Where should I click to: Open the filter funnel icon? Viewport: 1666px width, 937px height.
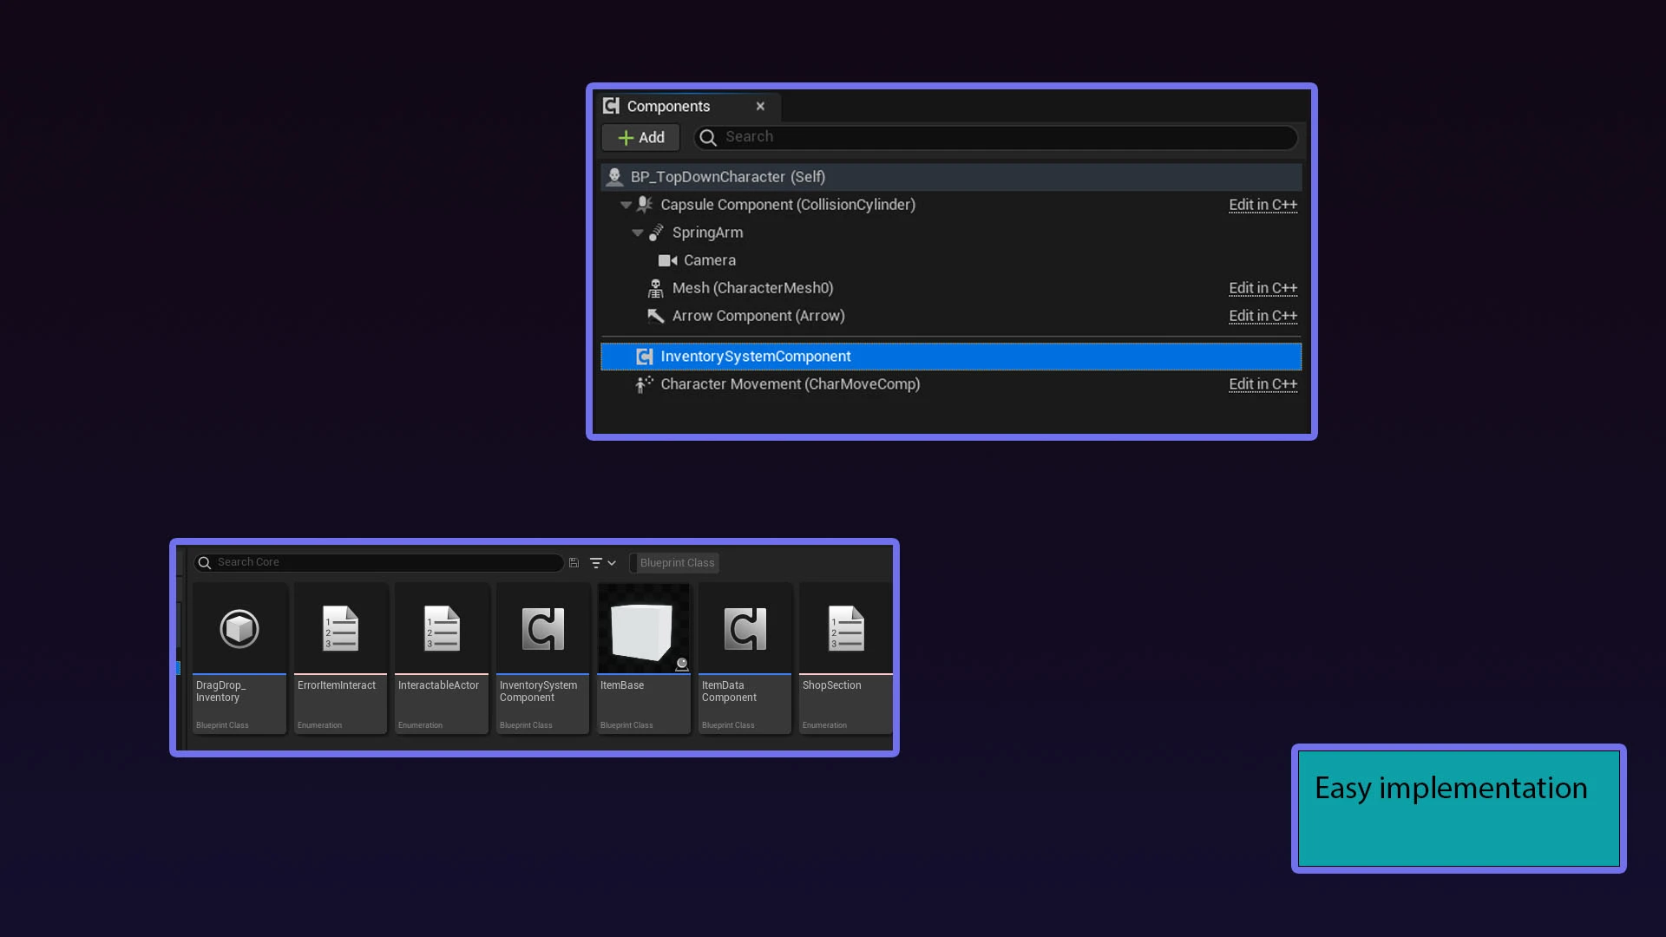tap(596, 562)
